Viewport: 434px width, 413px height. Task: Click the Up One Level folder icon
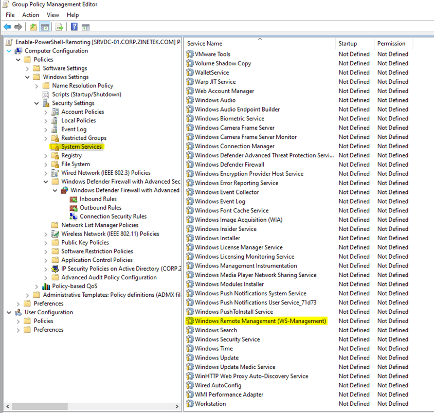33,26
